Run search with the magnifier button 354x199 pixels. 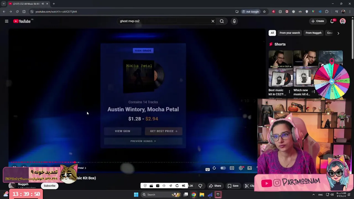tap(222, 21)
